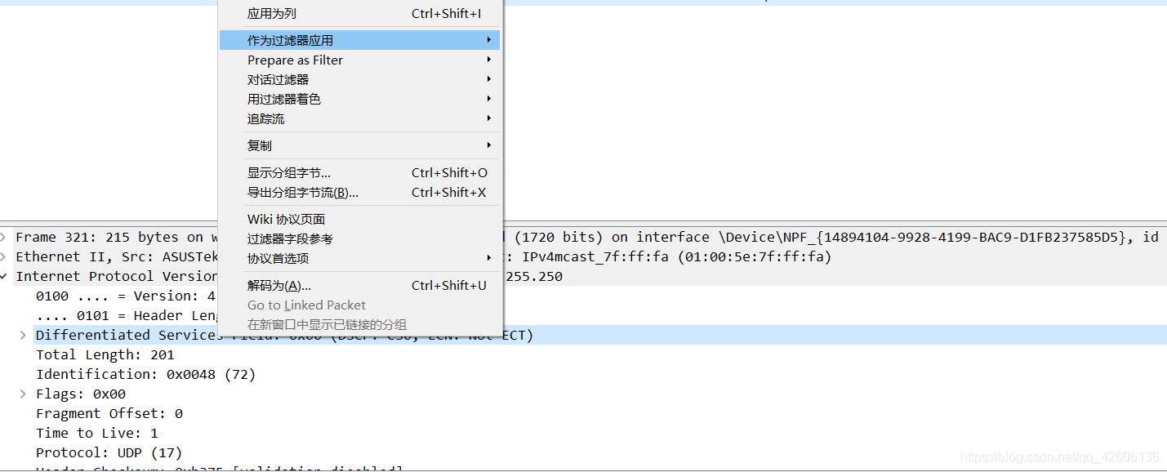This screenshot has height=472, width=1167.
Task: Choose '解码为(A)...' menu entry
Action: coord(359,285)
